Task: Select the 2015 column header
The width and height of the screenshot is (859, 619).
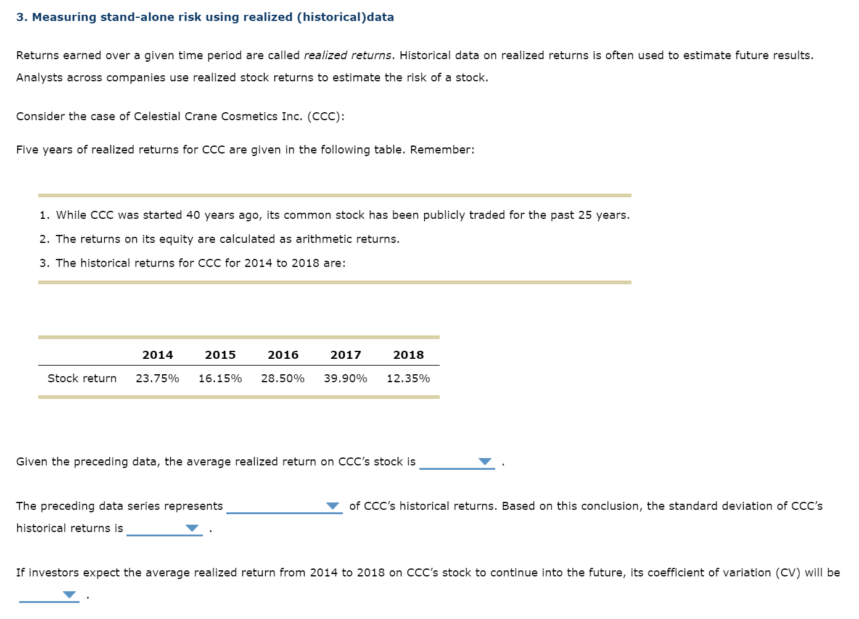Action: (220, 355)
